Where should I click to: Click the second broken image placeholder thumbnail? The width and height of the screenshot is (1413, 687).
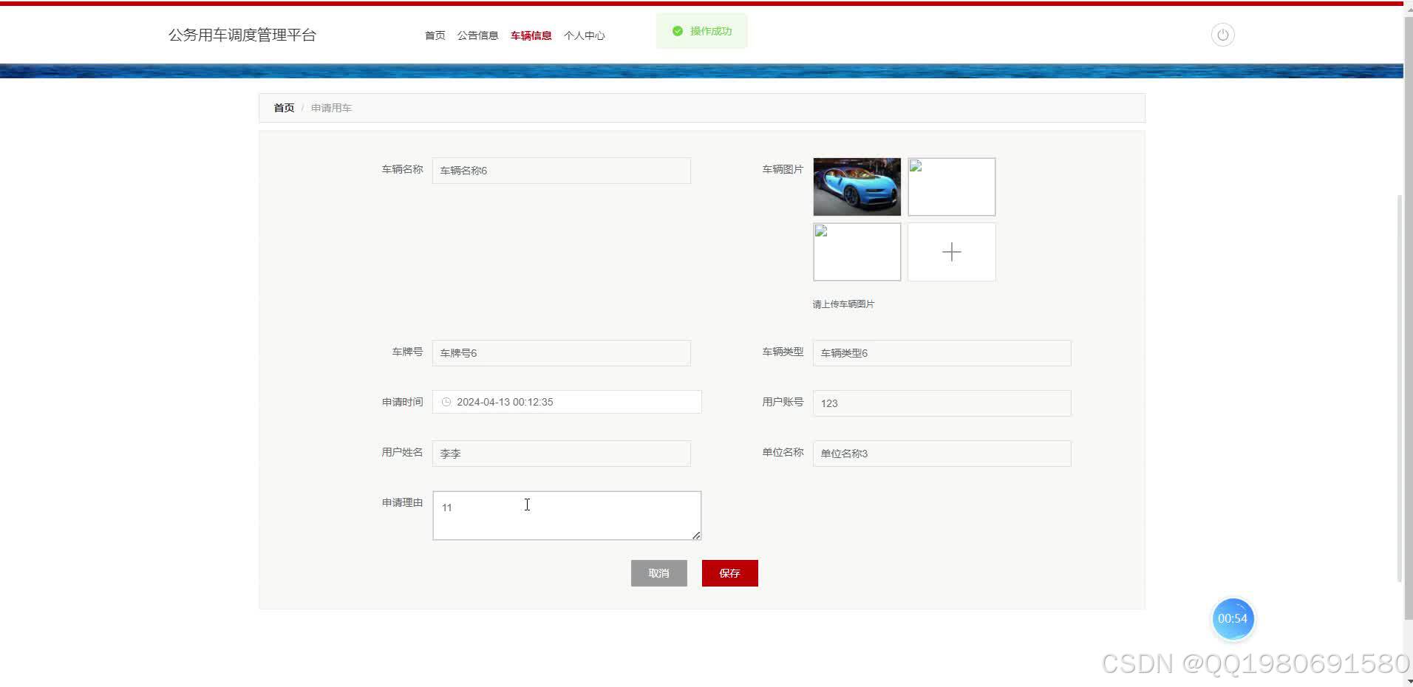[857, 251]
